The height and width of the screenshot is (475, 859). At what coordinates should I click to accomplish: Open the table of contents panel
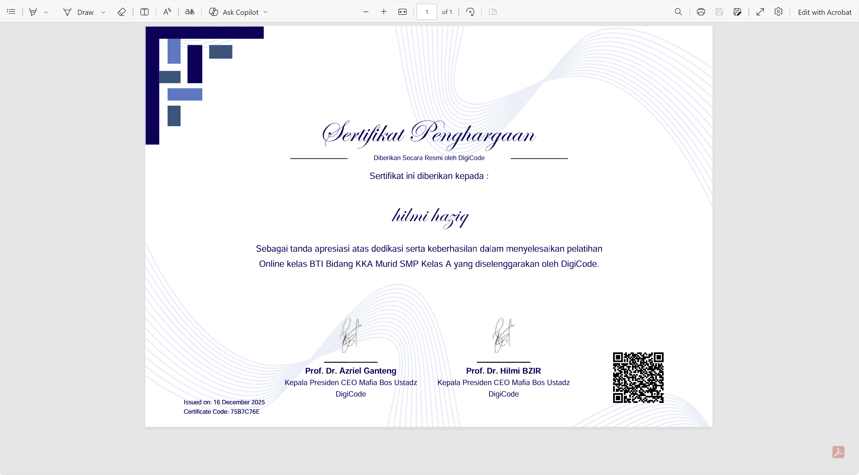[11, 12]
